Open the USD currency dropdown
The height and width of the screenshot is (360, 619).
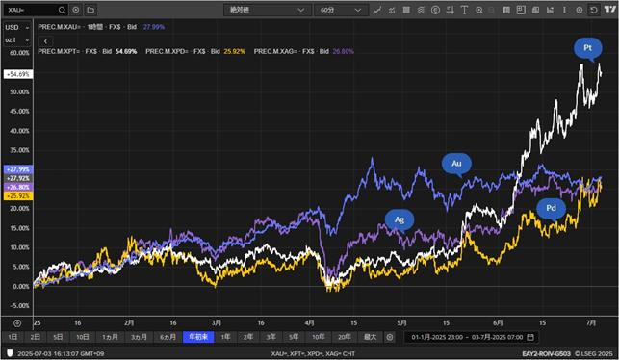pyautogui.click(x=17, y=27)
